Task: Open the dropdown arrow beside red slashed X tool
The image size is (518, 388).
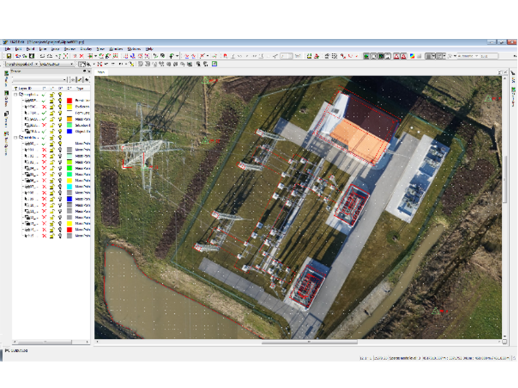Action: [207, 56]
